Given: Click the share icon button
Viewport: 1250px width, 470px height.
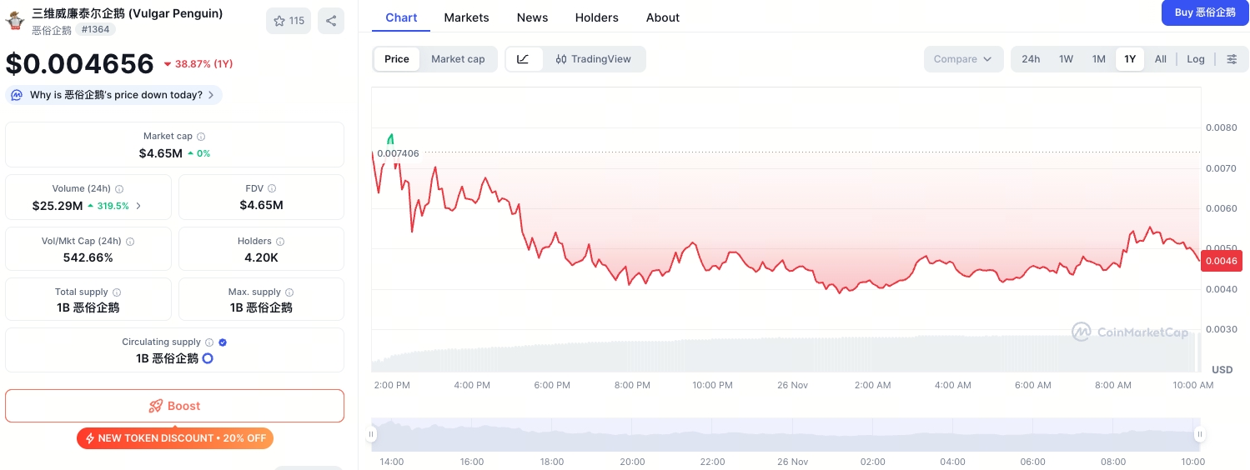Looking at the screenshot, I should pos(331,21).
